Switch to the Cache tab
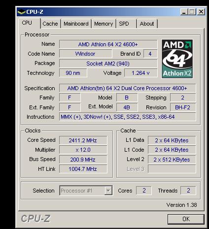The height and width of the screenshot is (229, 209). pyautogui.click(x=50, y=24)
